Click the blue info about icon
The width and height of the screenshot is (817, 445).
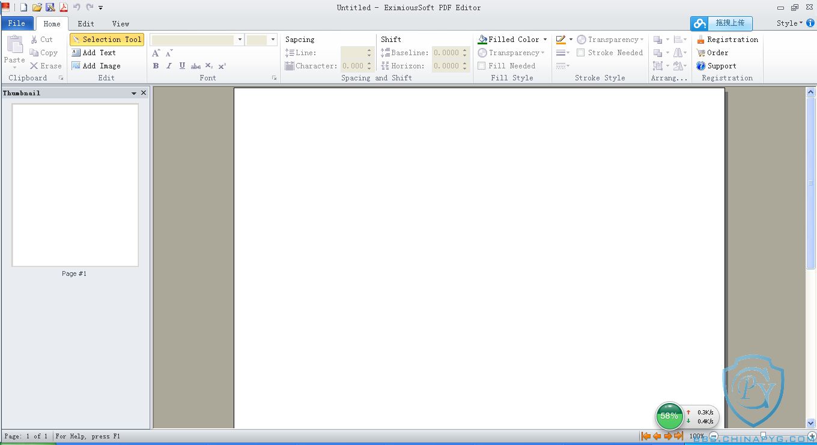tap(810, 23)
